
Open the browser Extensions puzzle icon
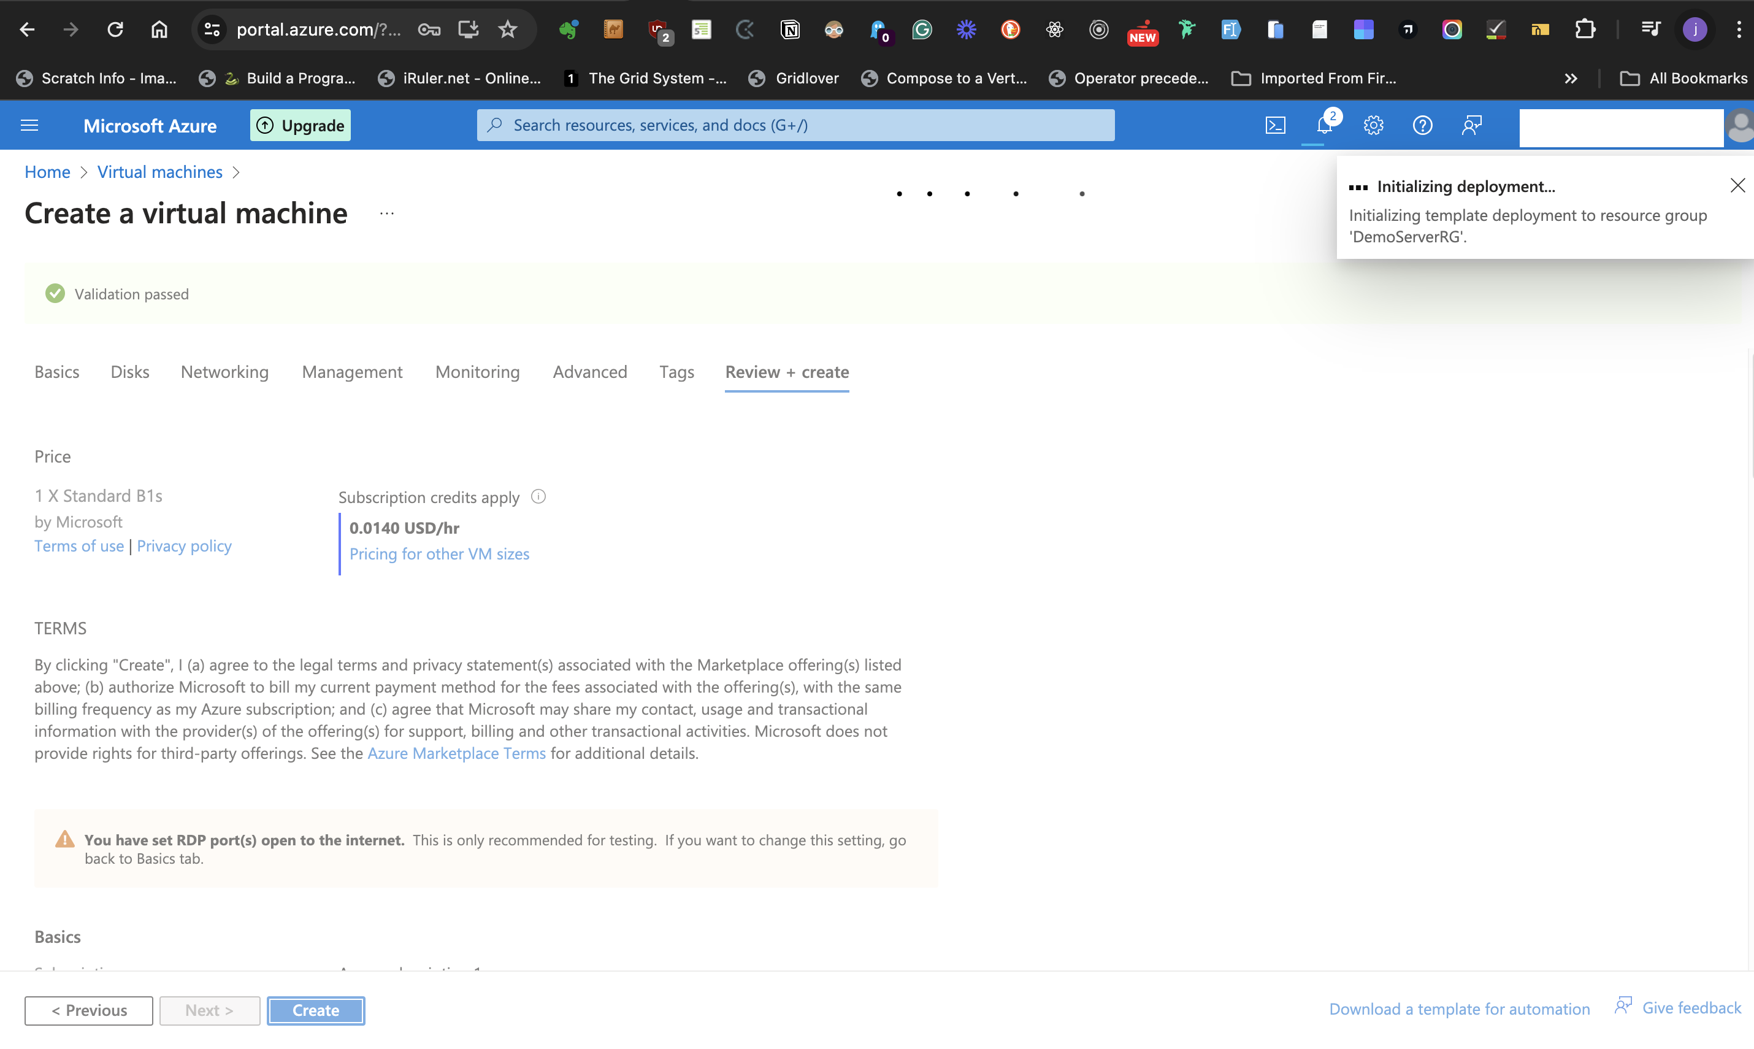click(x=1585, y=29)
